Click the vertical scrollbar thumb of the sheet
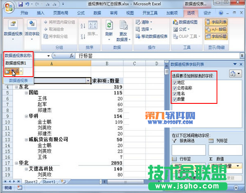246x193 pixels. pos(166,72)
